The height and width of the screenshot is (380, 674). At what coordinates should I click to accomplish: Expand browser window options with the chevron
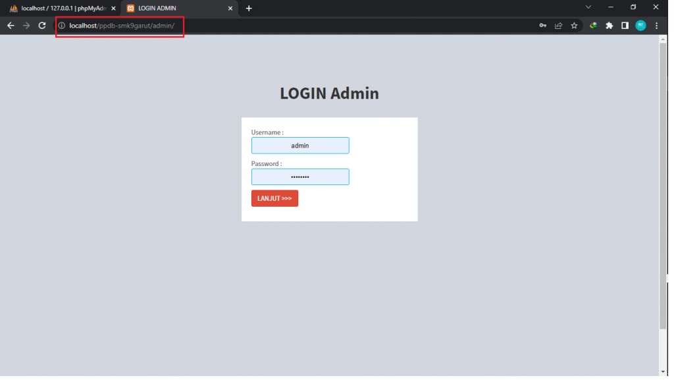[588, 7]
